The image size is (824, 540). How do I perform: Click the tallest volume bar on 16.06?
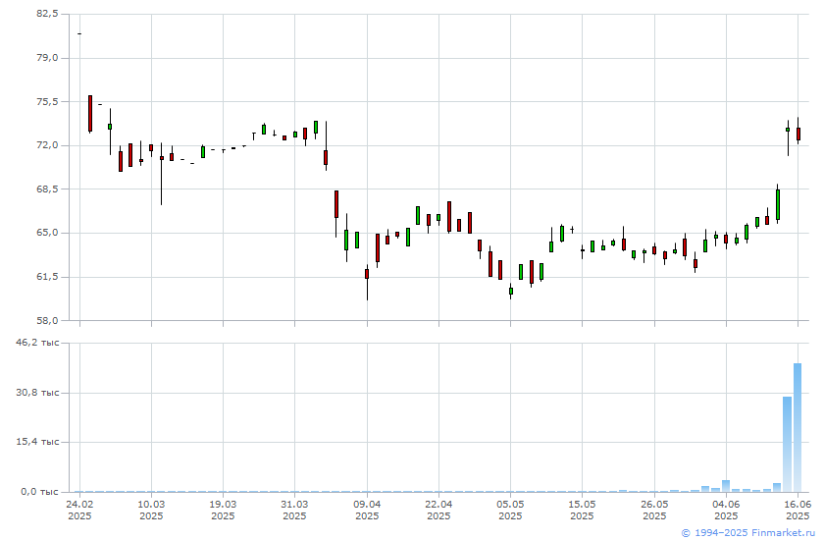[x=798, y=427]
